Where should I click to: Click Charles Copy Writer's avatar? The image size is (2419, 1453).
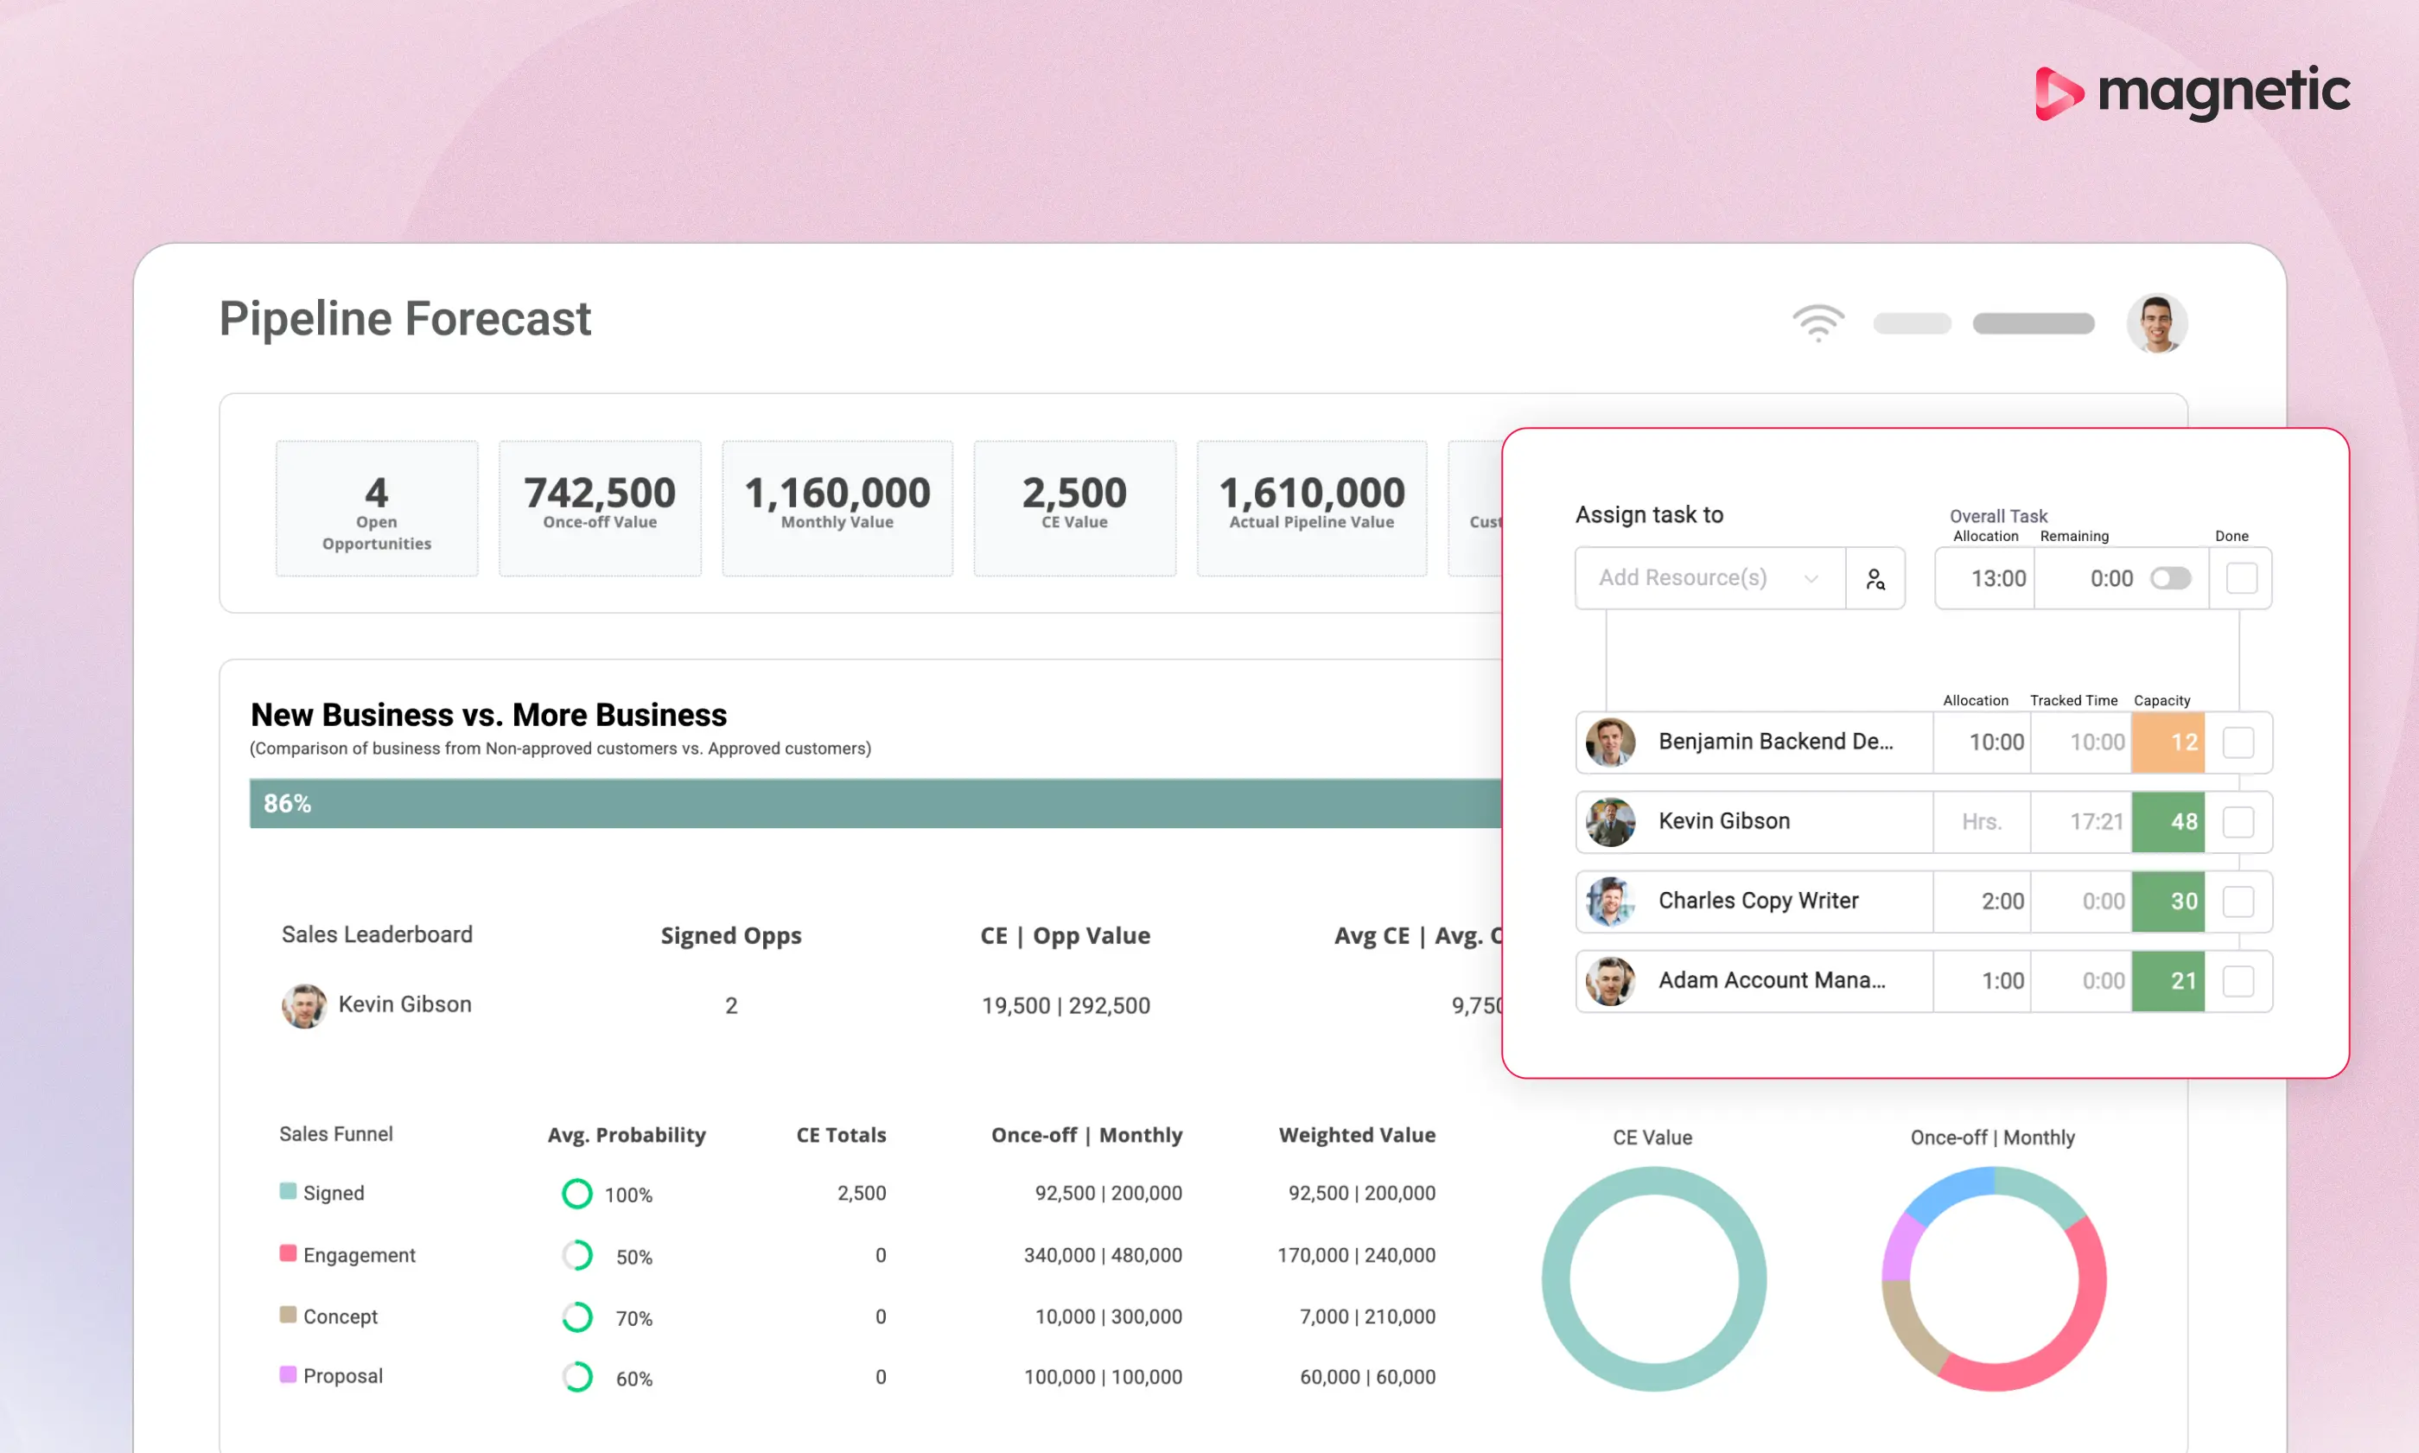(x=1610, y=901)
